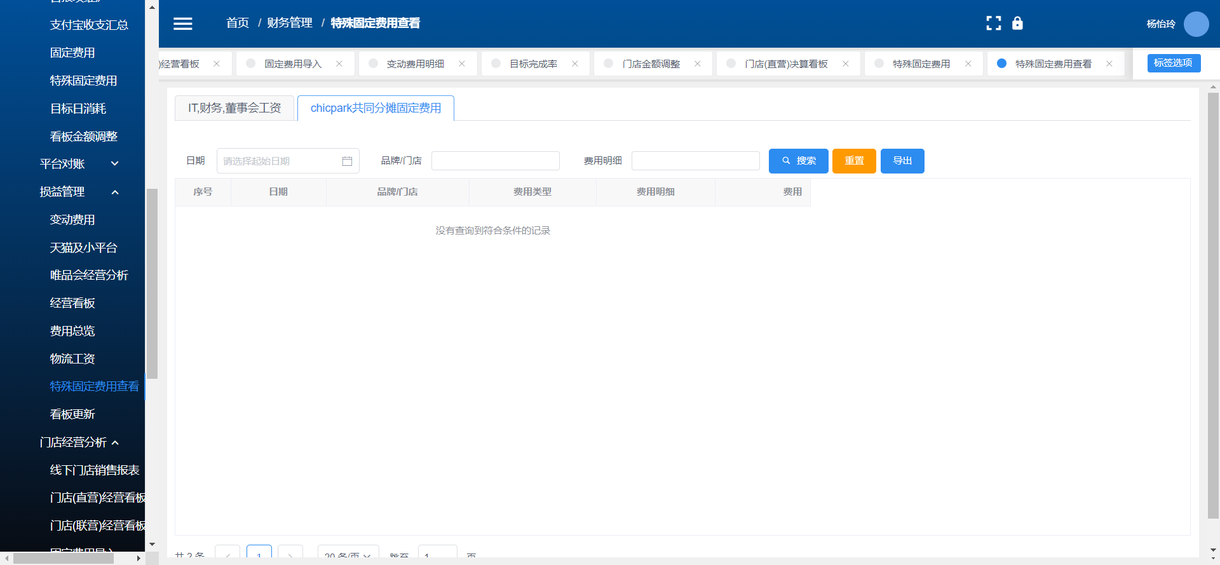
Task: Close the 目标完成率 tab
Action: [575, 64]
